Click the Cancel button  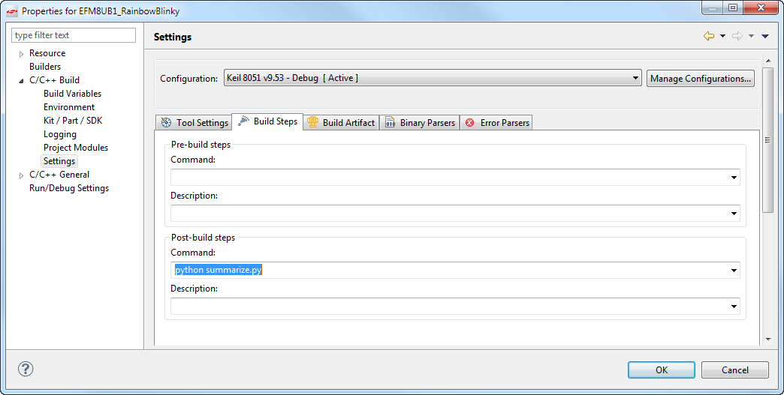[735, 370]
